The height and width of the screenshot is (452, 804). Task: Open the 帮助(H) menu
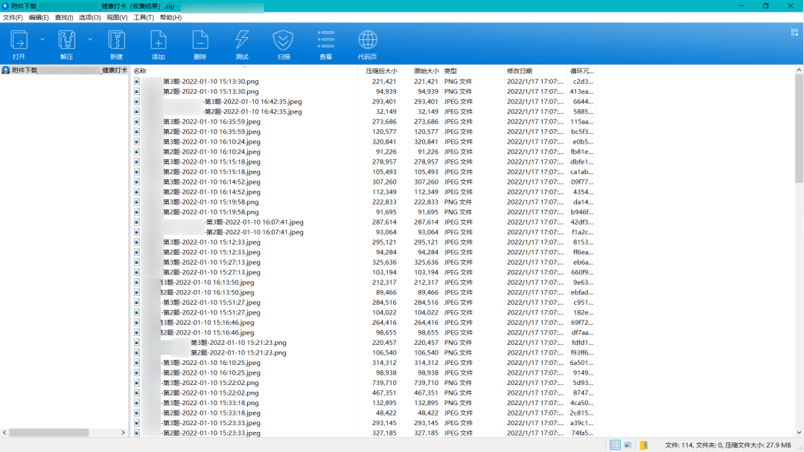click(170, 17)
